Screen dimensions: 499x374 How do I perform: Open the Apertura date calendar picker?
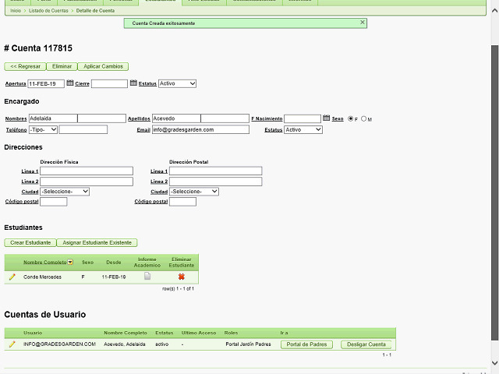(x=70, y=83)
